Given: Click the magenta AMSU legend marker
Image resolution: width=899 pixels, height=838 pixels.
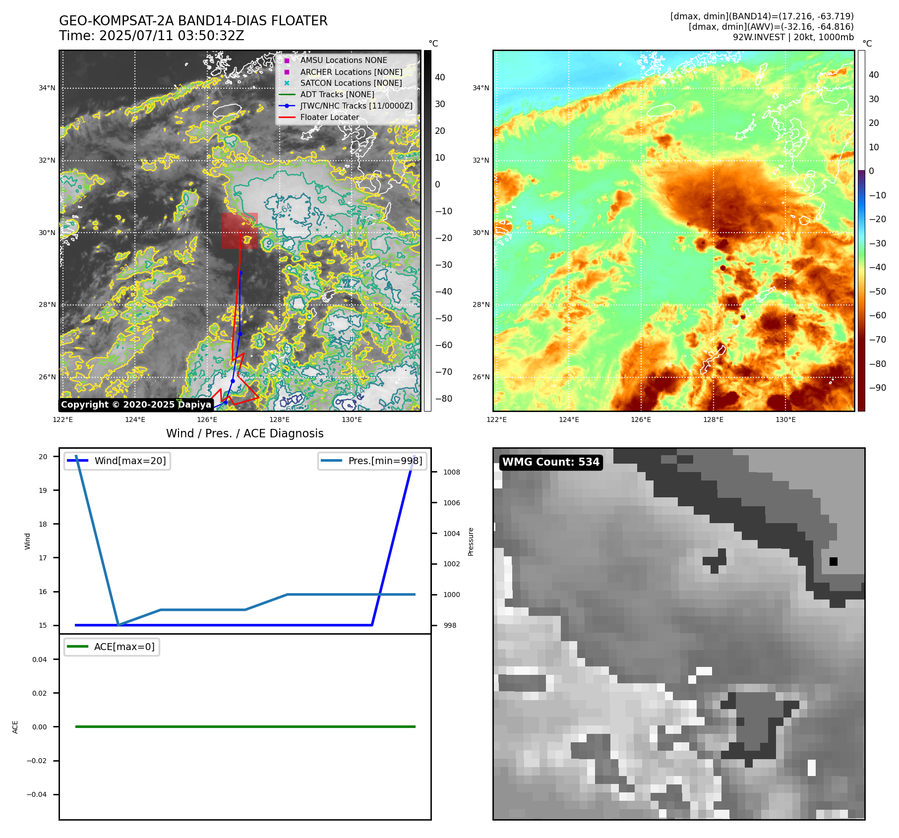Looking at the screenshot, I should [287, 60].
